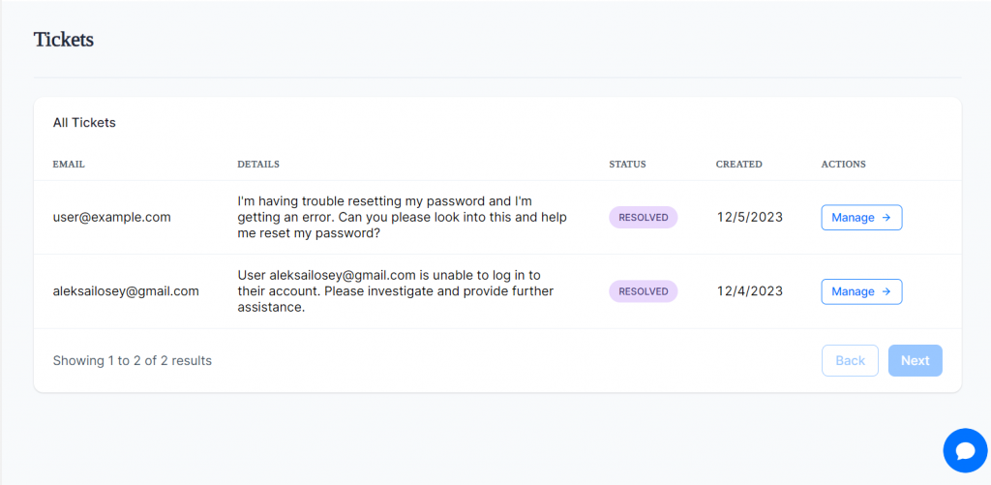The height and width of the screenshot is (485, 991).
Task: Click the RESOLVED badge on the 12/5/2023 ticket
Action: pyautogui.click(x=644, y=218)
